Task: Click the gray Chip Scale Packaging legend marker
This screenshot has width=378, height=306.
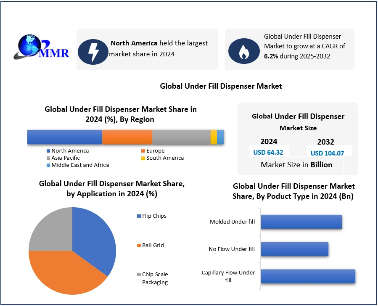Action: pyautogui.click(x=139, y=274)
